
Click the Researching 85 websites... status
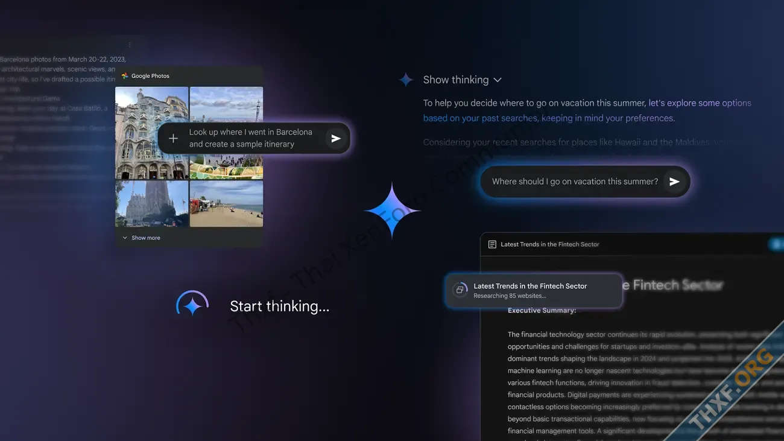[510, 296]
